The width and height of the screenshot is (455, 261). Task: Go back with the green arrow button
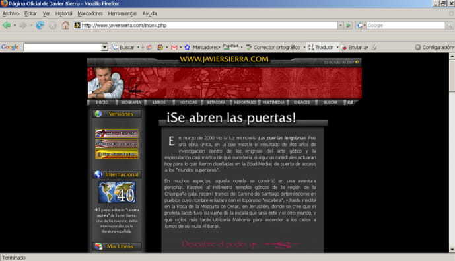click(7, 26)
